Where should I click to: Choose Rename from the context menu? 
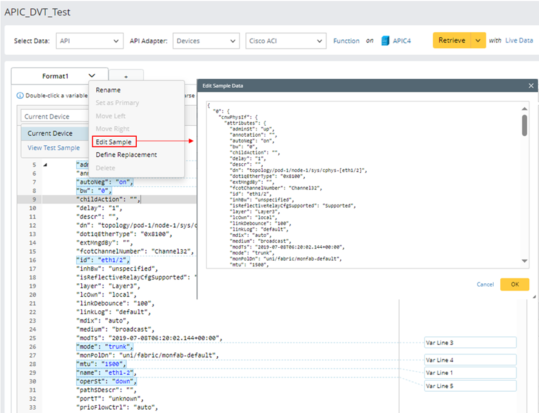tap(108, 90)
